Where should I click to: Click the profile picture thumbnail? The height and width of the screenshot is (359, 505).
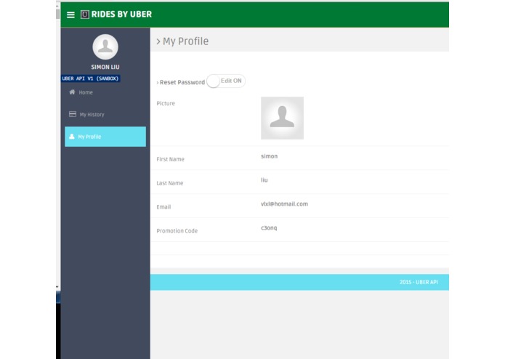282,118
